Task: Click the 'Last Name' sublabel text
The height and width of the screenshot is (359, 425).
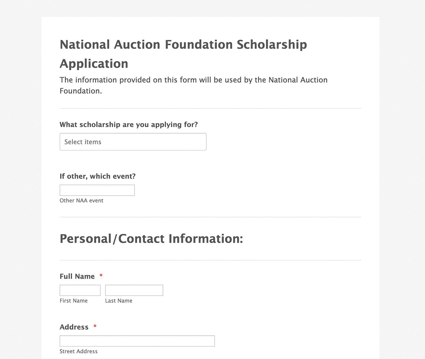Action: 119,301
